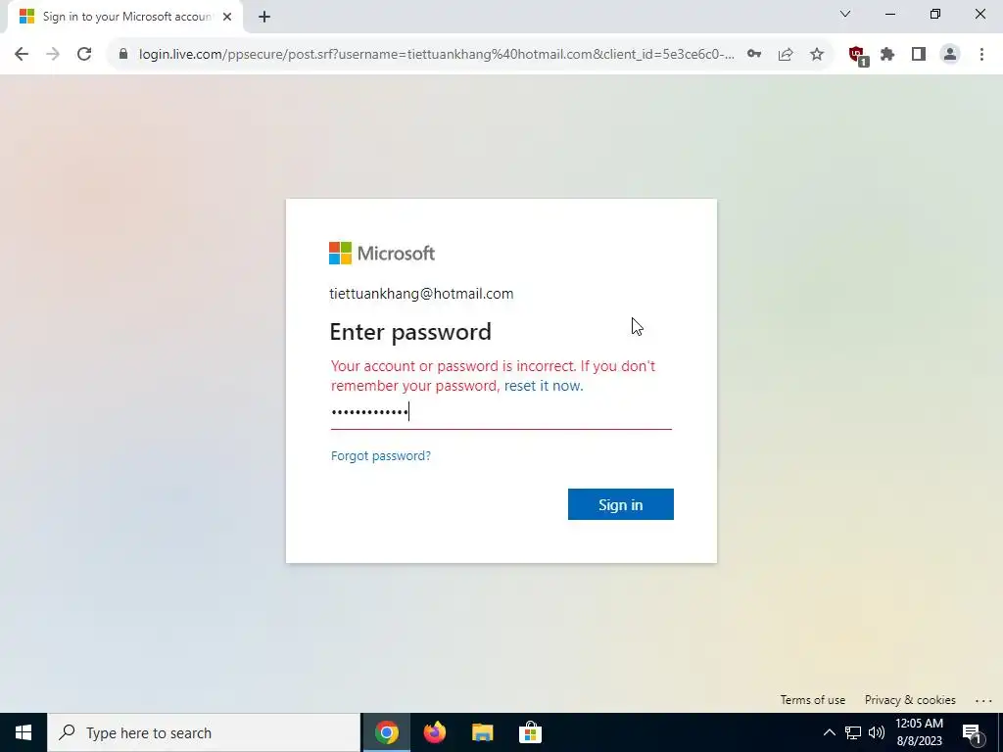1003x752 pixels.
Task: Launch Firefox from the taskbar
Action: (x=435, y=732)
